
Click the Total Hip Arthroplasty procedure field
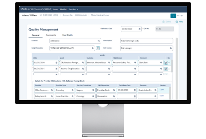click(x=72, y=48)
